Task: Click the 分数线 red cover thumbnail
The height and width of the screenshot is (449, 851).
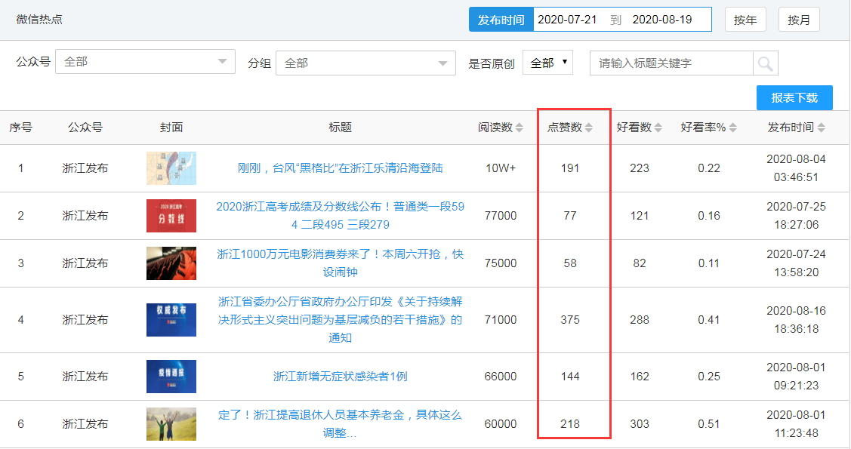Action: point(171,216)
